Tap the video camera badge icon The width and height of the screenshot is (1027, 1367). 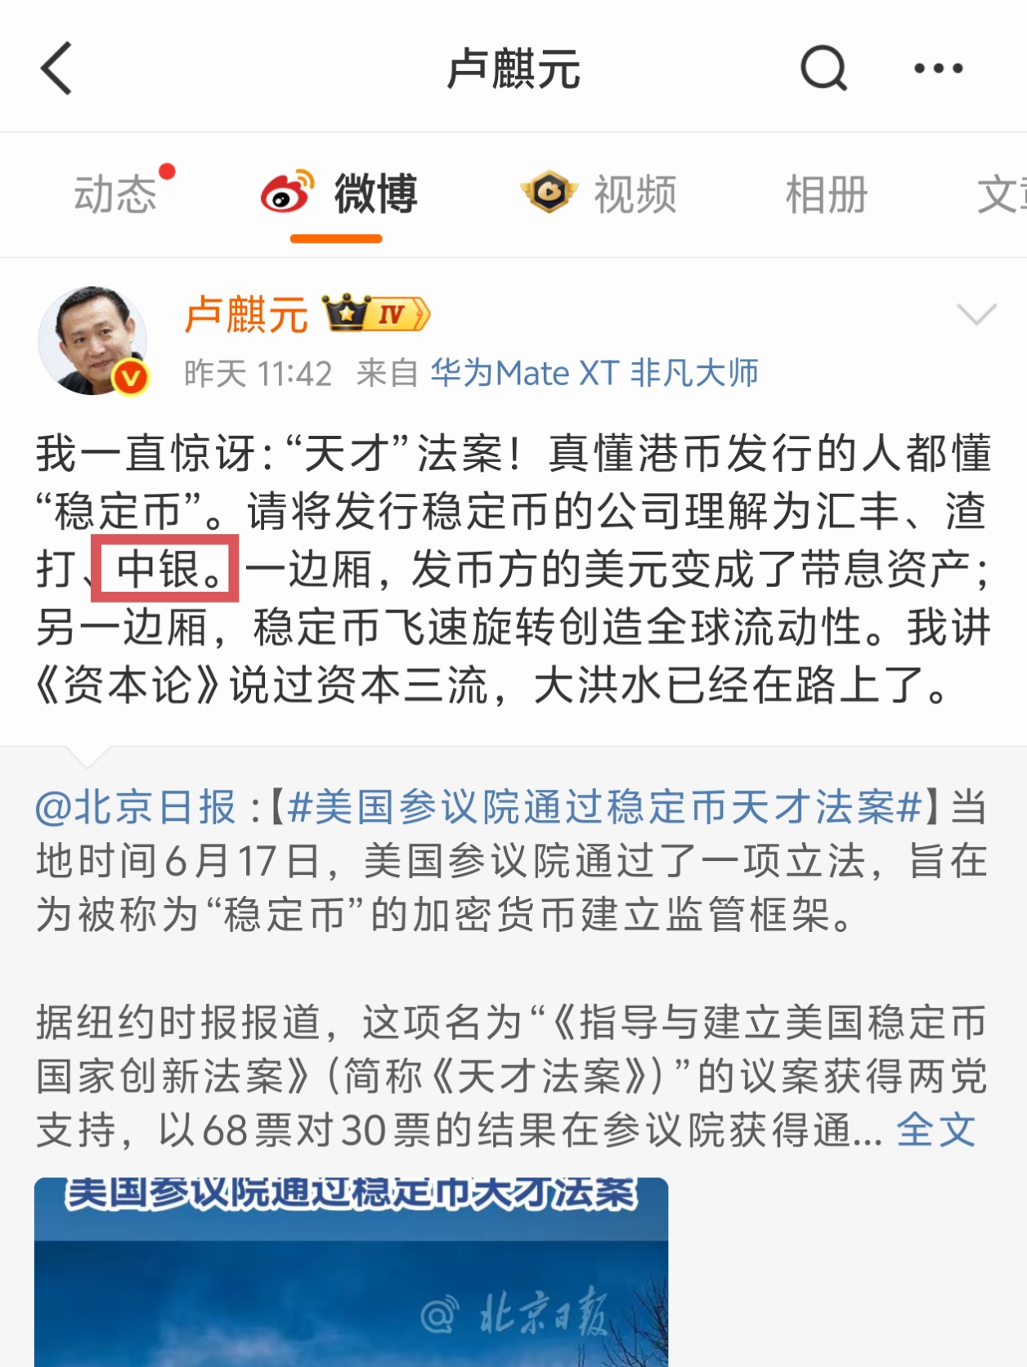(x=549, y=192)
